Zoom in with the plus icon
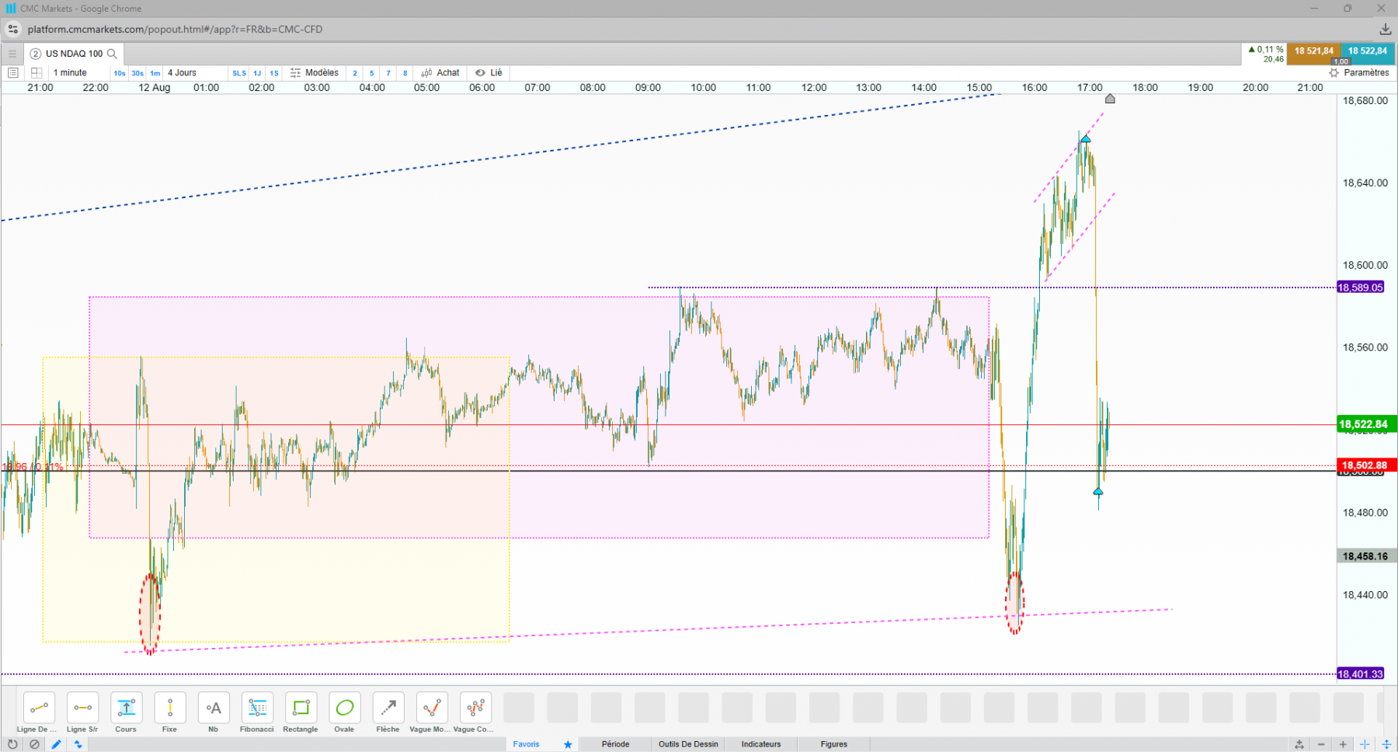 [x=1343, y=744]
